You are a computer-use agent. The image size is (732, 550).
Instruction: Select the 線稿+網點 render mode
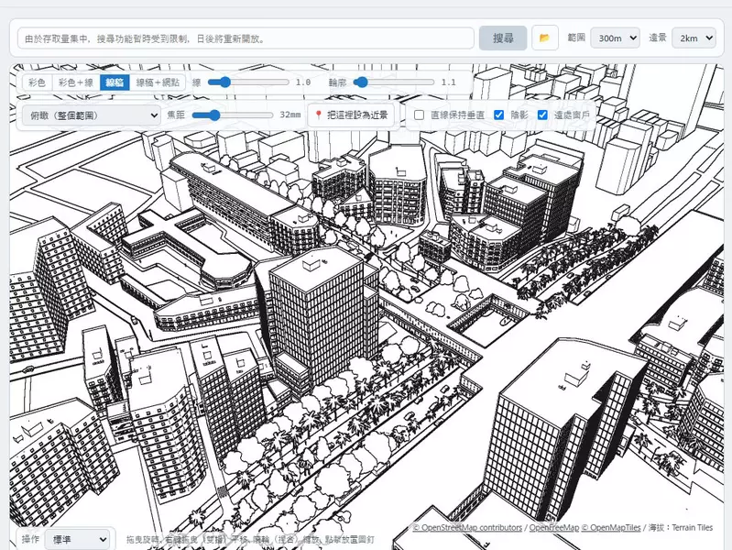pyautogui.click(x=158, y=82)
